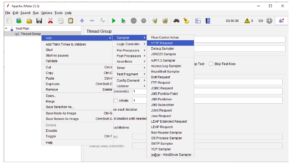Click the warning triangle error counter
This screenshot has width=291, height=165.
(x=247, y=21)
